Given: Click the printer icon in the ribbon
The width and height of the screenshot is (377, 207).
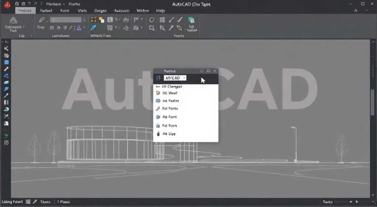Looking at the screenshot, I should [126, 20].
